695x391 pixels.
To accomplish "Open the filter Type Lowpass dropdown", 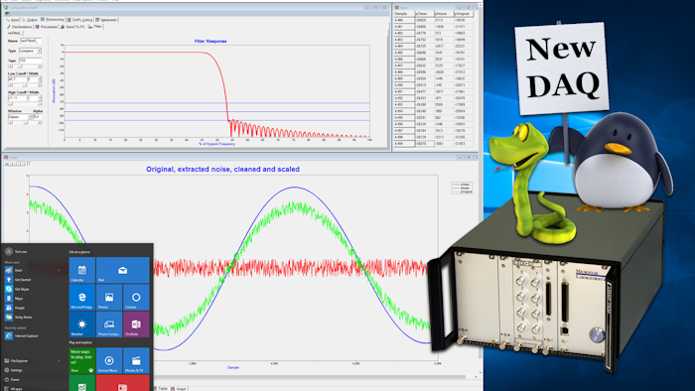I will tap(30, 51).
